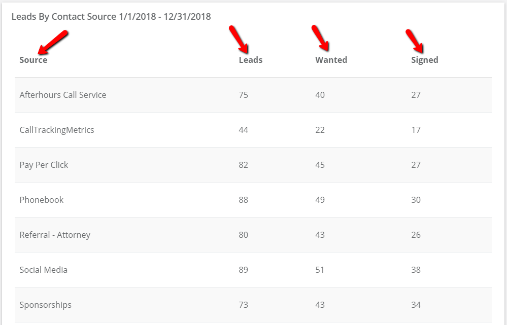Viewport: 507px width, 325px height.
Task: Select the Afterhours Call Service row
Action: click(253, 95)
